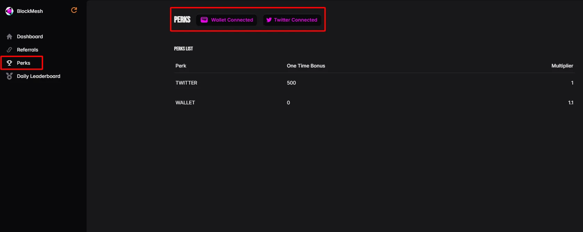The height and width of the screenshot is (232, 583).
Task: Select the Perks label in sidebar
Action: click(x=24, y=63)
